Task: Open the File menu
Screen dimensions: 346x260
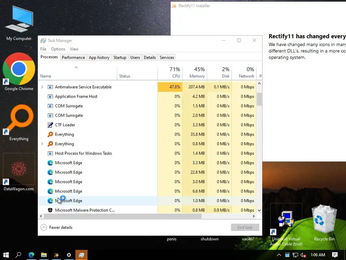Action: (x=43, y=49)
